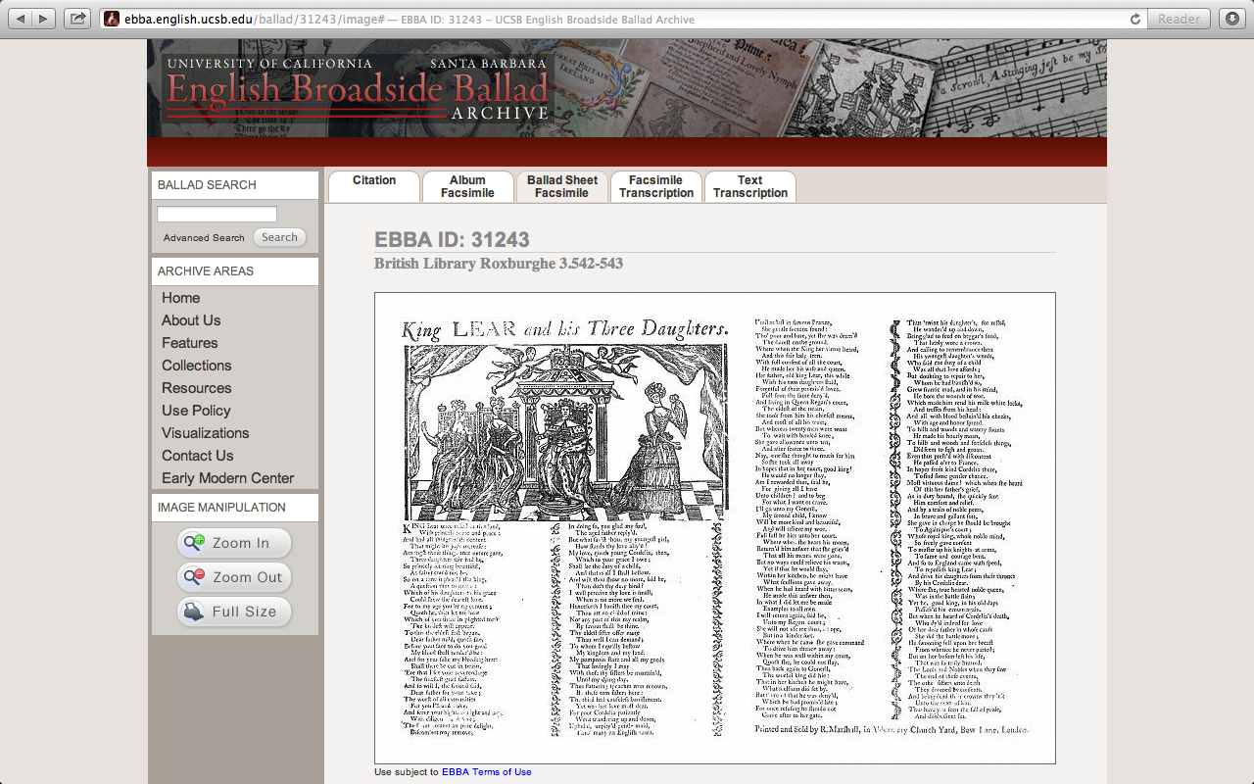
Task: Switch to the Citation tab
Action: (374, 186)
